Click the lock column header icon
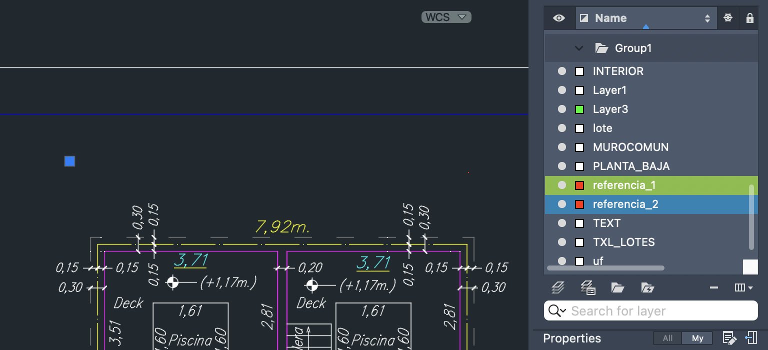The height and width of the screenshot is (350, 768). (749, 18)
